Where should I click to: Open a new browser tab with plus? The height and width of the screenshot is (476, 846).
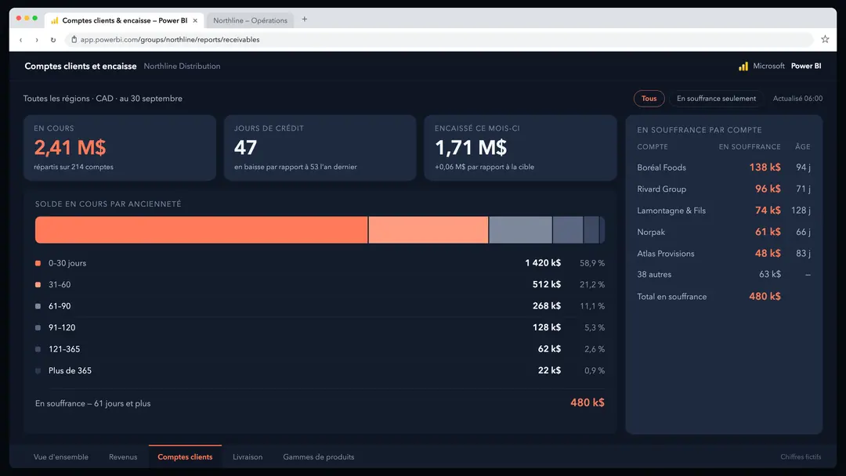tap(304, 20)
